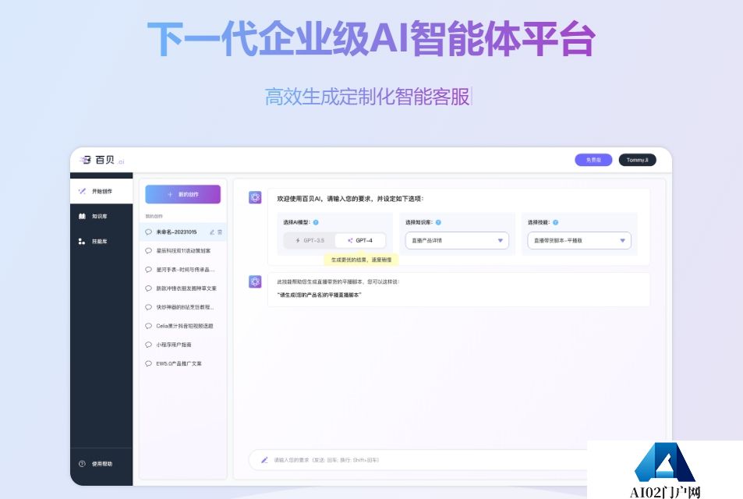
Task: Click info icon next to 选择技能
Action: point(555,222)
